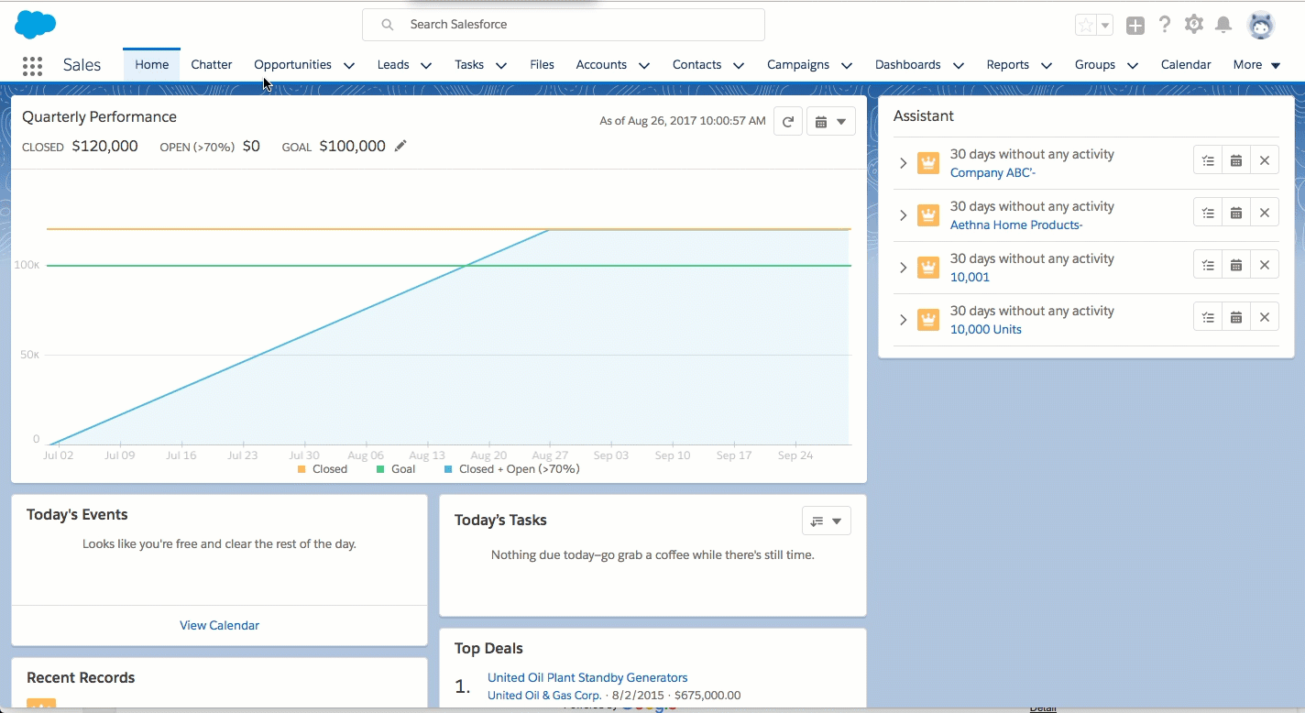Expand the Opportunities tab dropdown arrow
This screenshot has width=1305, height=713.
[x=349, y=66]
